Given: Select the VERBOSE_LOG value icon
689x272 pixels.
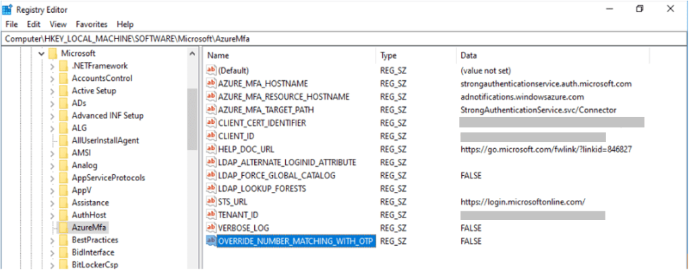Looking at the screenshot, I should (212, 228).
